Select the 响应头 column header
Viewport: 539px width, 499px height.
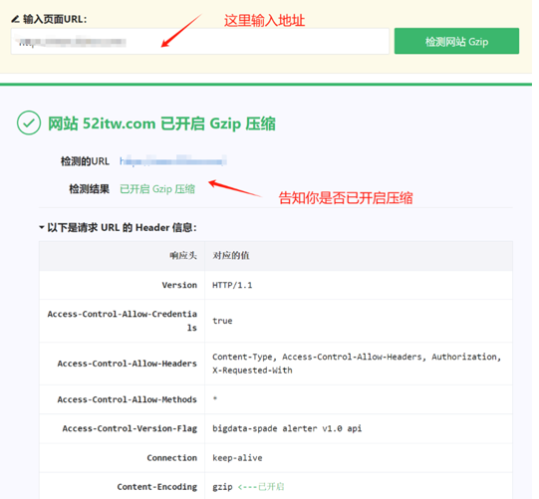tap(183, 255)
